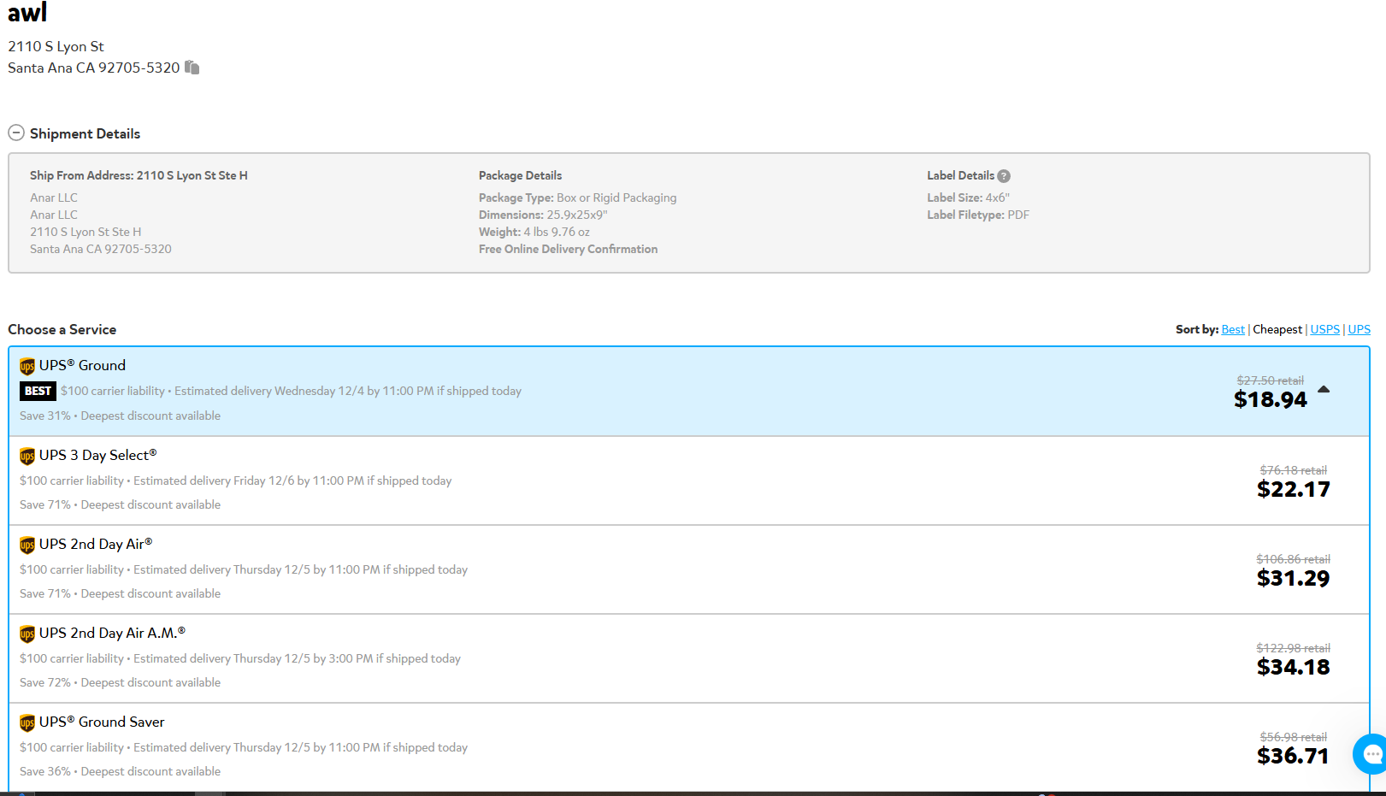The height and width of the screenshot is (796, 1386).
Task: Click the 'Save 31%' discount line under UPS Ground
Action: [x=120, y=416]
